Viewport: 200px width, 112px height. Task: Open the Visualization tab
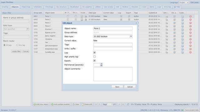point(74,7)
